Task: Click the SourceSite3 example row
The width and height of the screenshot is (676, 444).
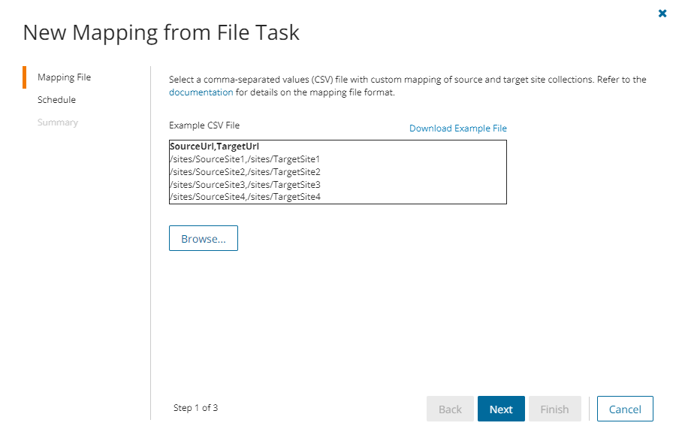Action: coord(245,185)
